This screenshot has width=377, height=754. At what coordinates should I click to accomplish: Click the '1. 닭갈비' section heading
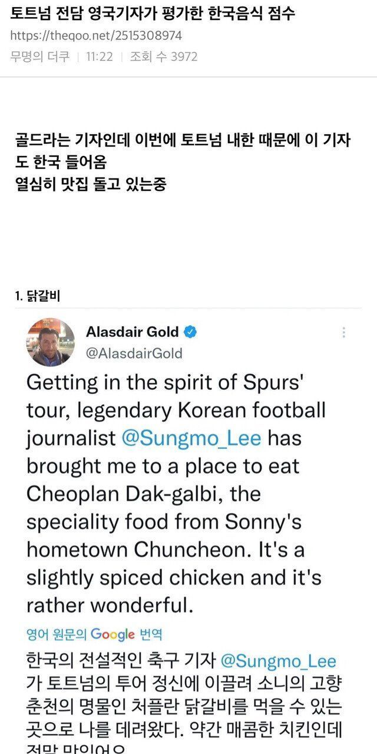[38, 296]
